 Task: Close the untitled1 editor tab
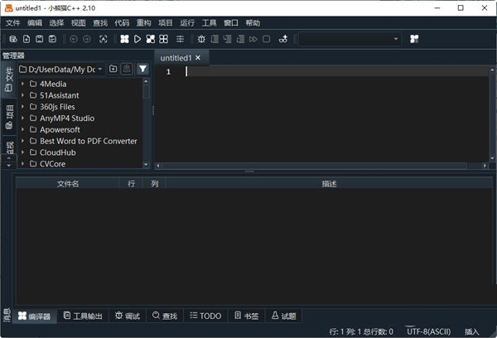pos(198,58)
